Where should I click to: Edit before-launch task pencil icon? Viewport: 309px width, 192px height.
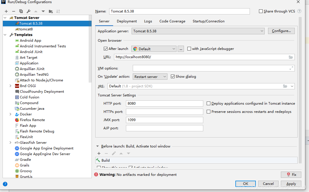tap(114, 153)
